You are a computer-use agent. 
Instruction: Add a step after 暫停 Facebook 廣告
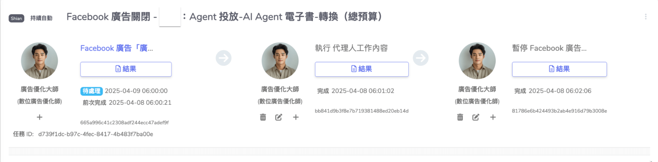point(493,117)
